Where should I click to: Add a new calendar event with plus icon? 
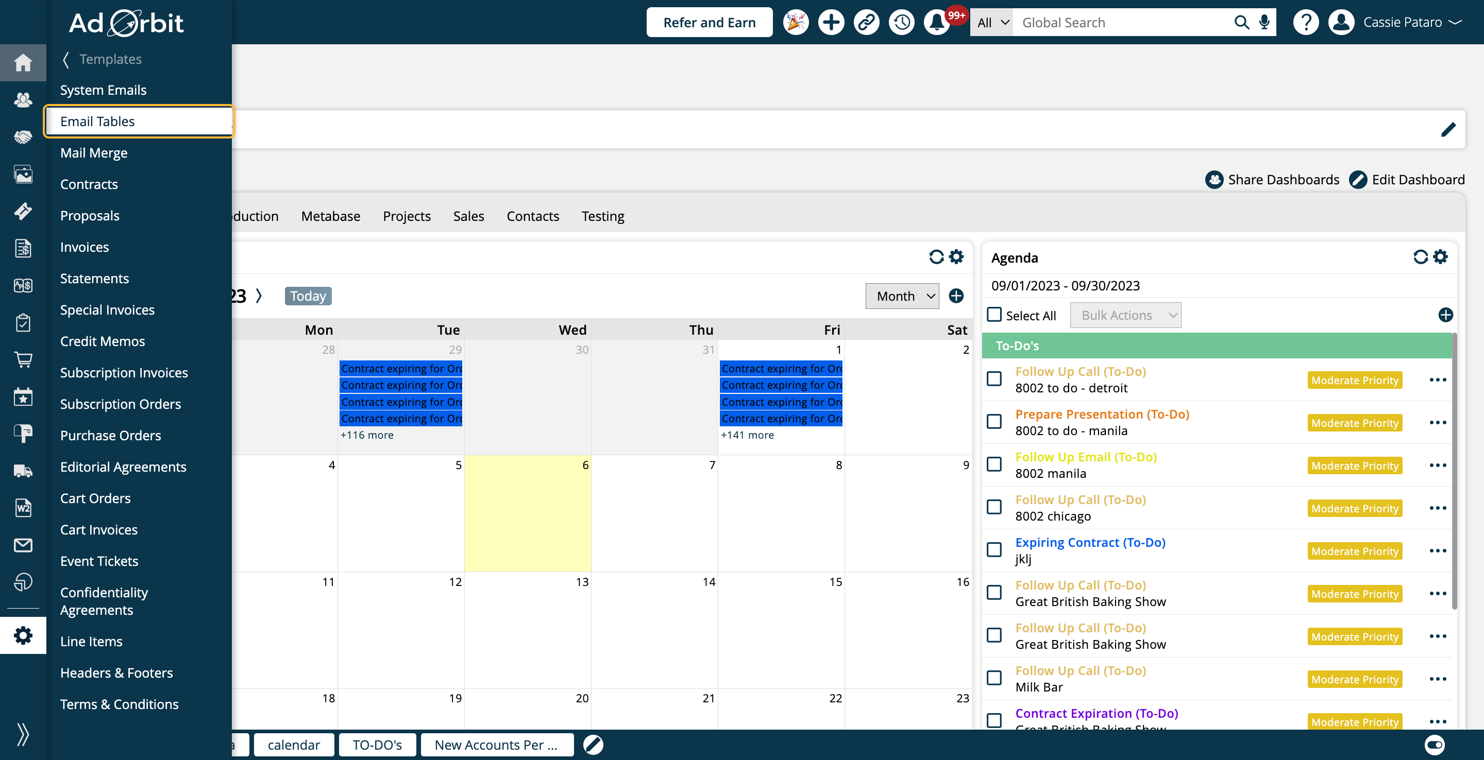pos(956,296)
